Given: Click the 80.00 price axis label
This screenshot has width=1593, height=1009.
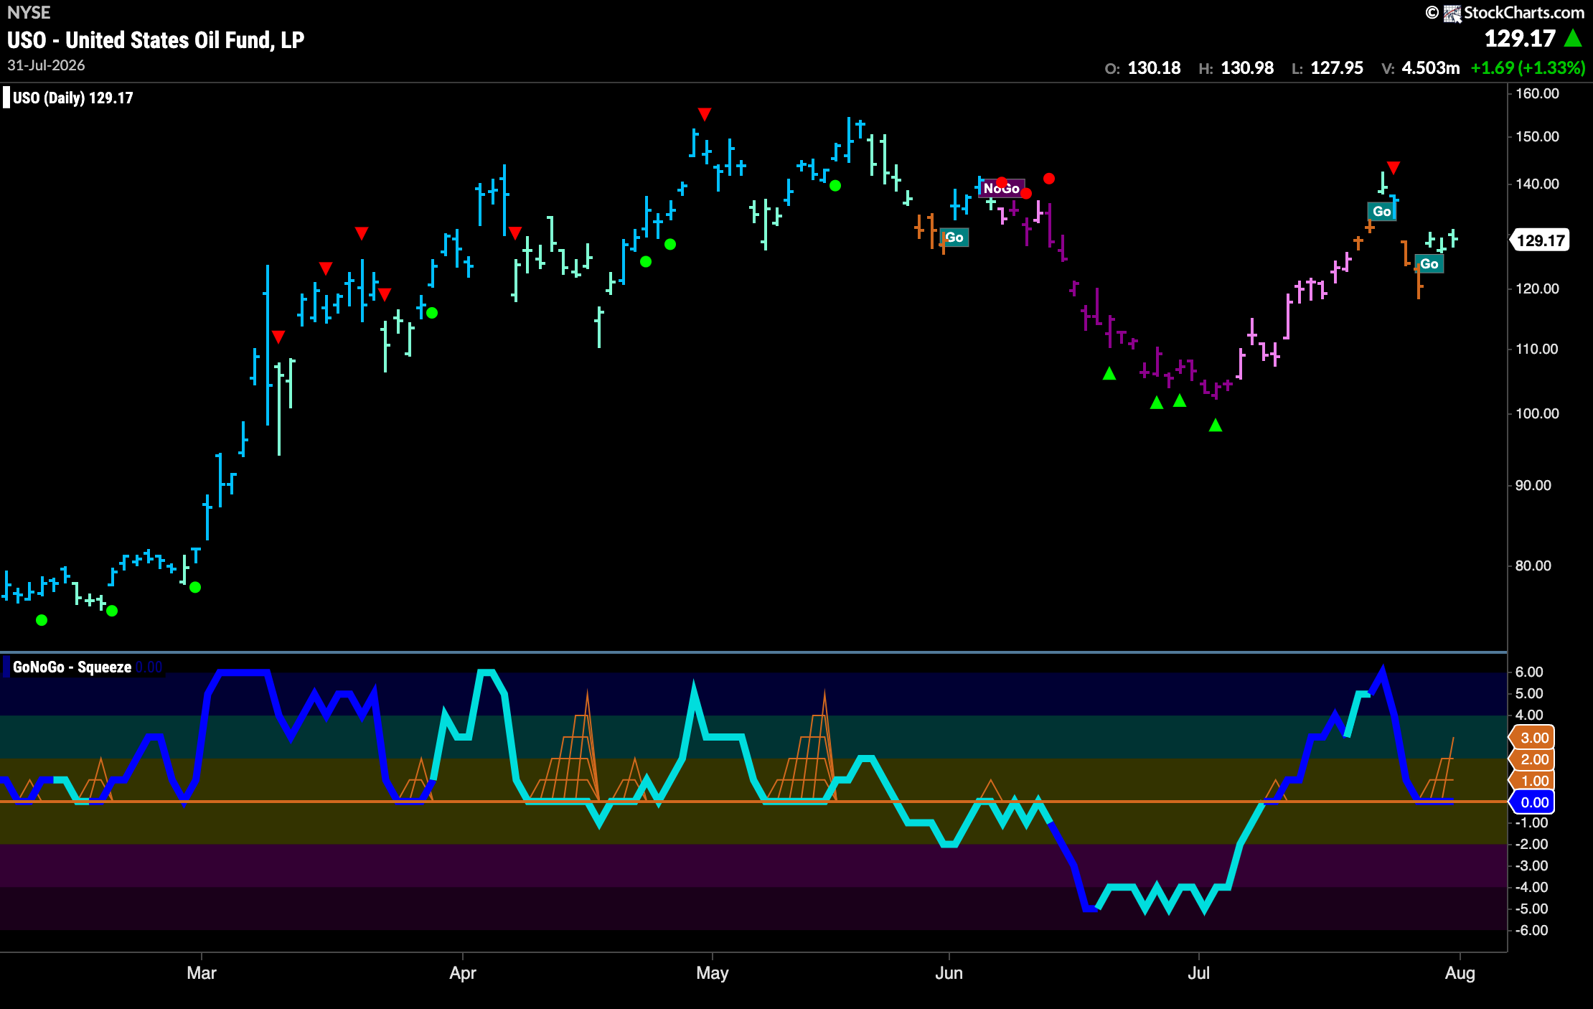Looking at the screenshot, I should (1533, 565).
